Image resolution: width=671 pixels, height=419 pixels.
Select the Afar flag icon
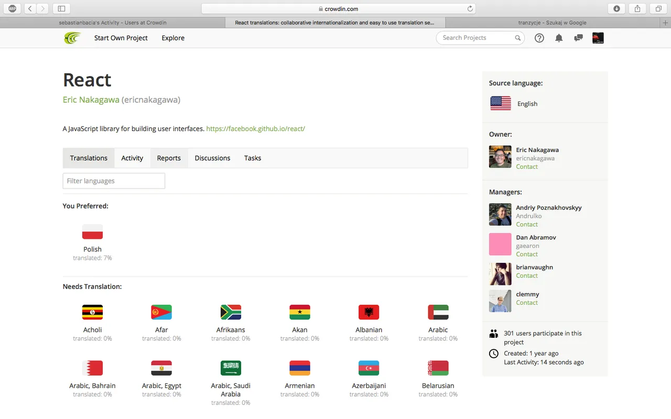(x=161, y=312)
